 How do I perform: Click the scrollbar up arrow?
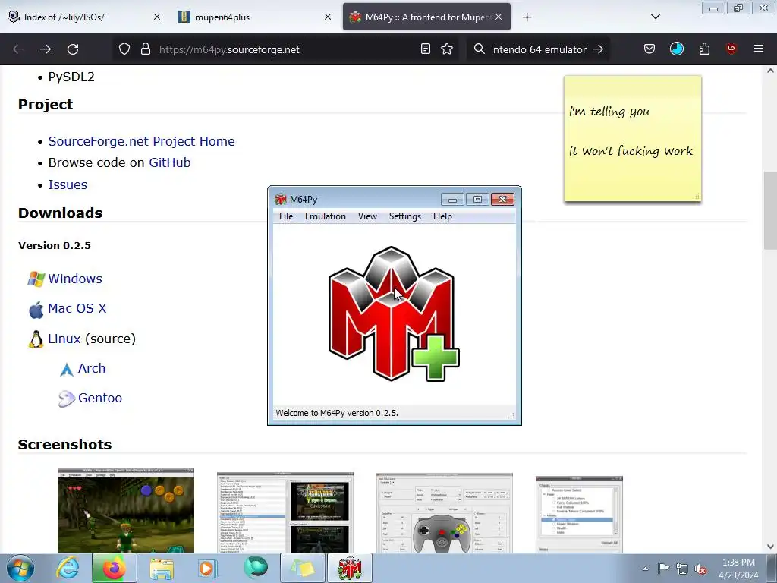point(770,71)
